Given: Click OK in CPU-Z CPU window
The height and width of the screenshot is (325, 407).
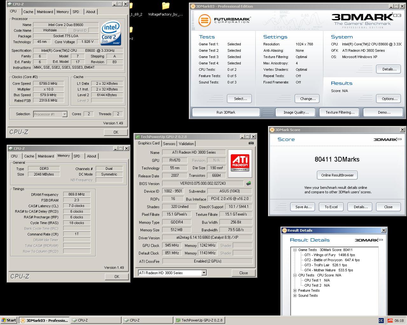Looking at the screenshot, I should pos(116,132).
